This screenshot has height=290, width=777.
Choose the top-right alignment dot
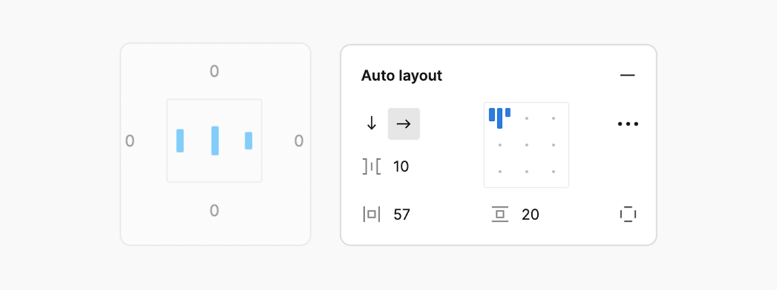[x=554, y=119]
